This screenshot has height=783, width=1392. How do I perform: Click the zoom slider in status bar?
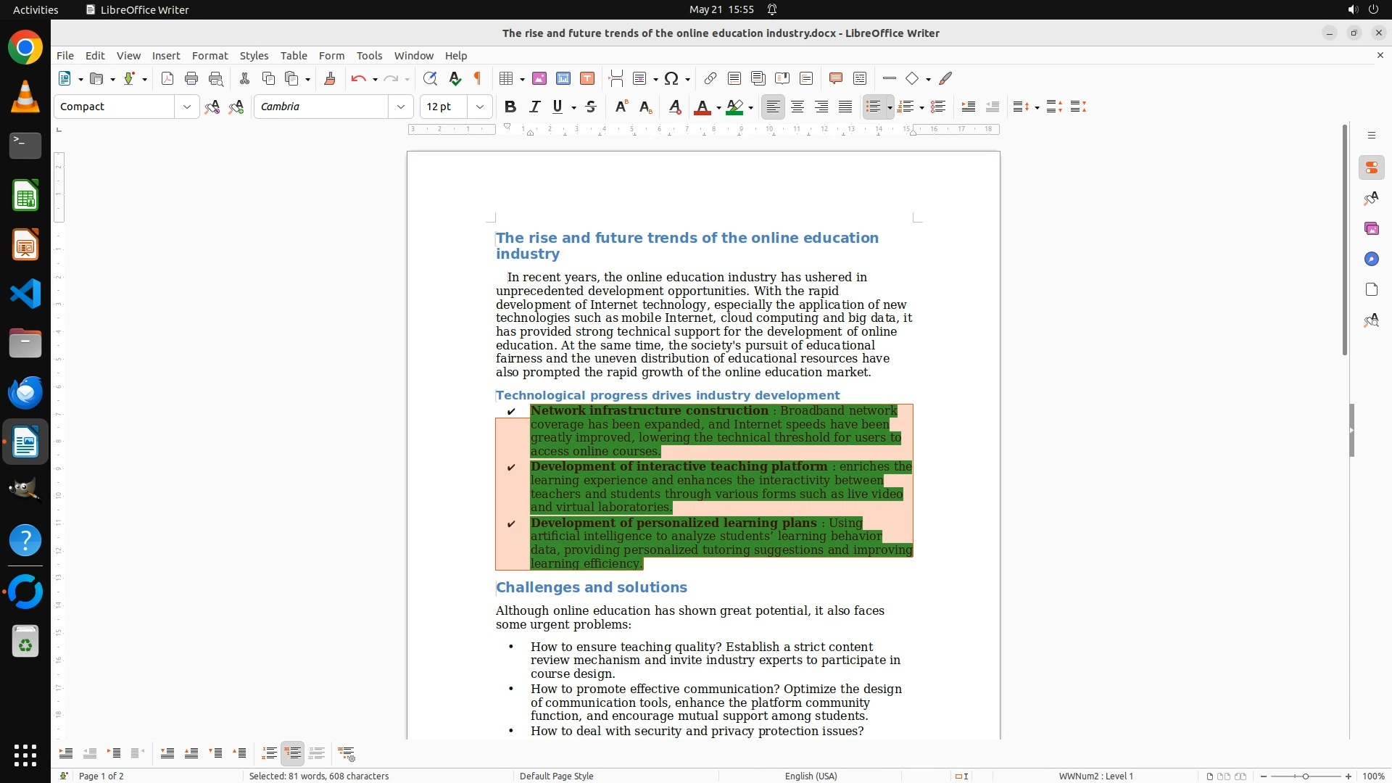[x=1305, y=776]
